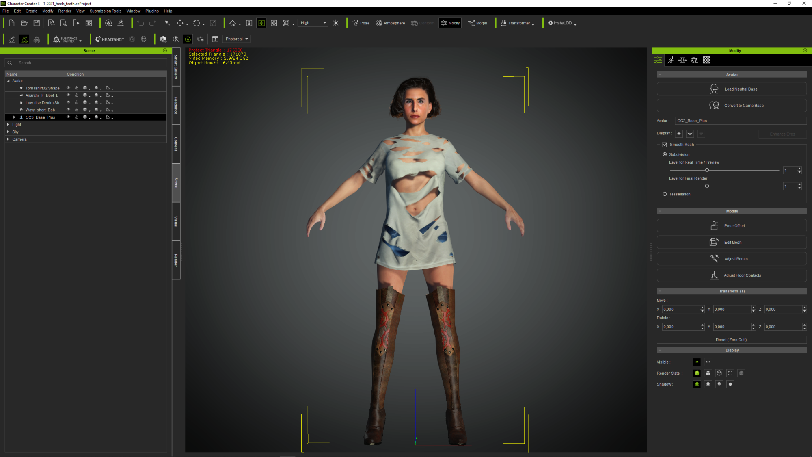Click the Level for Real Time / Preview slider
Viewport: 812px width, 457px height.
[724, 170]
